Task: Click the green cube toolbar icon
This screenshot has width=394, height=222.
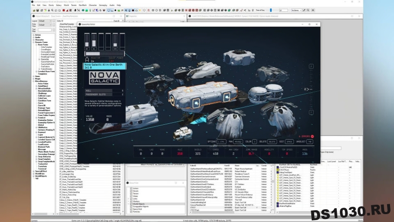Action: point(229,10)
